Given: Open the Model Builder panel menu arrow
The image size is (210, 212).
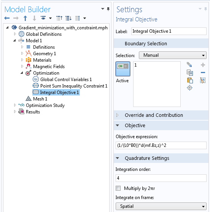Looking at the screenshot, I should pos(103,9).
